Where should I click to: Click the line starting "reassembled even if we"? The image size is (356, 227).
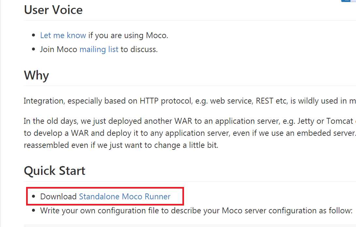point(121,145)
